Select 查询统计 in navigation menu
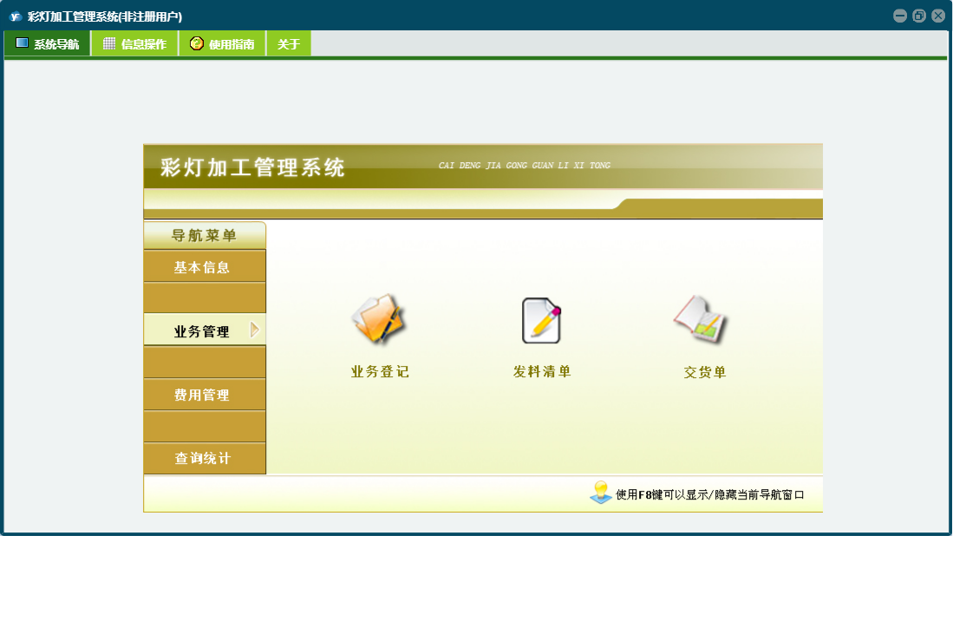This screenshot has height=627, width=953. click(203, 458)
